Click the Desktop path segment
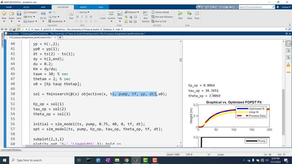The image size is (292, 164). point(107,29)
